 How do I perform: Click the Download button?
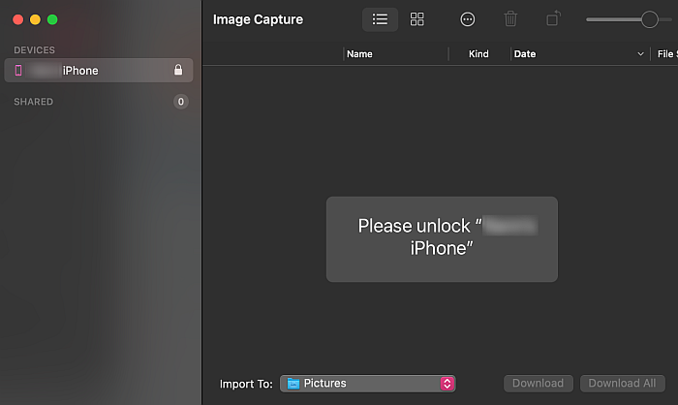point(539,384)
